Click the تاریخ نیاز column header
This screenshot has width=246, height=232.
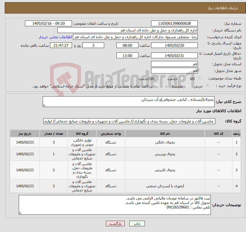pyautogui.click(x=25, y=133)
